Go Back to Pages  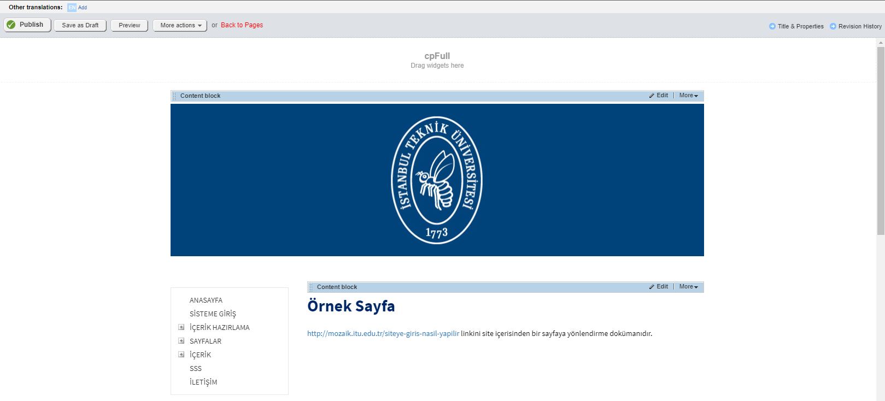pyautogui.click(x=242, y=25)
